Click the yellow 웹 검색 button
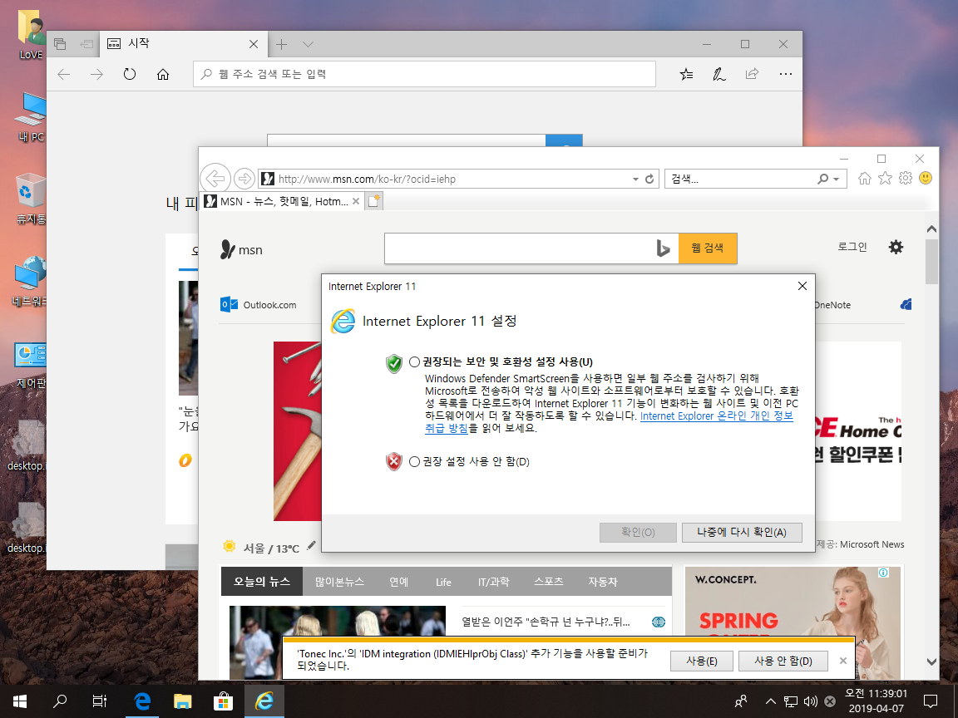 pos(708,248)
